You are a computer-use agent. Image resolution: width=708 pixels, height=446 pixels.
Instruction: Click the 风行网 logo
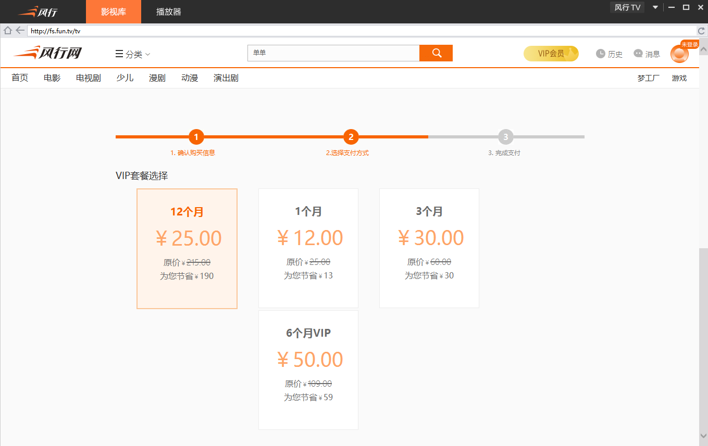point(48,53)
